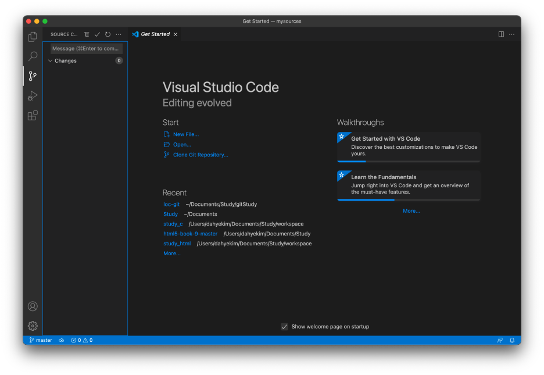Open notifications bell in status bar

tap(512, 340)
